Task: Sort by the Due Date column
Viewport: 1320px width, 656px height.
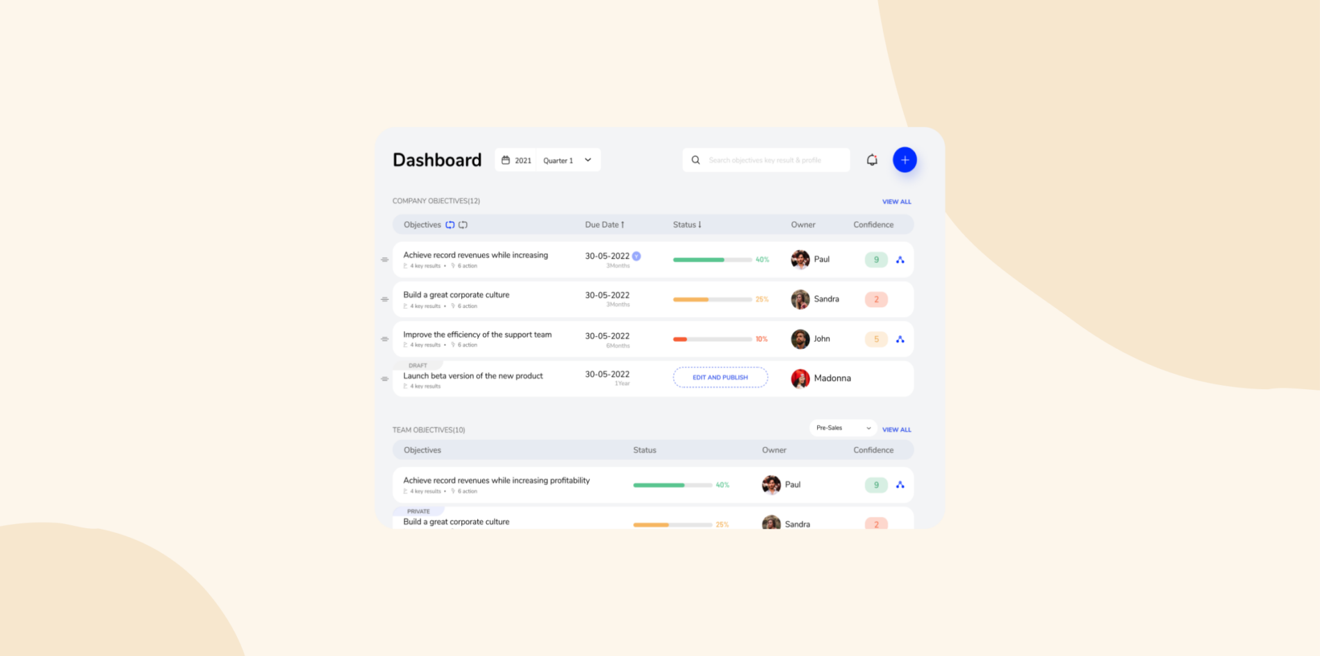Action: [x=604, y=224]
